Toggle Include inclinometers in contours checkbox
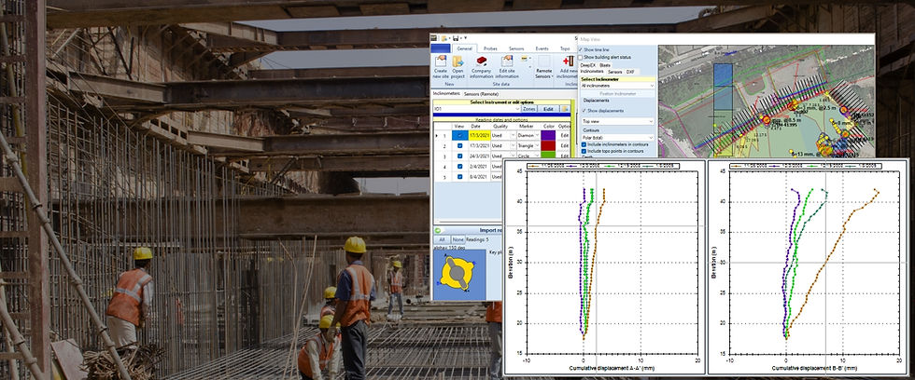 coord(584,144)
